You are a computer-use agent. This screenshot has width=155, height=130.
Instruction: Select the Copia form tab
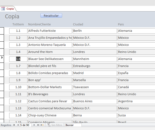click(x=10, y=8)
